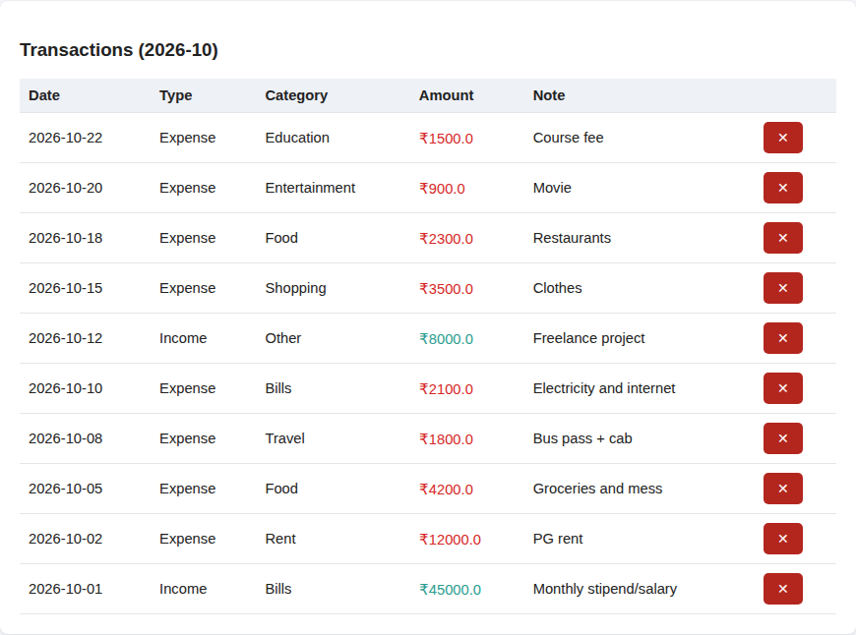Viewport: 856px width, 635px height.
Task: Click the date 2026-10-01
Action: pos(66,589)
